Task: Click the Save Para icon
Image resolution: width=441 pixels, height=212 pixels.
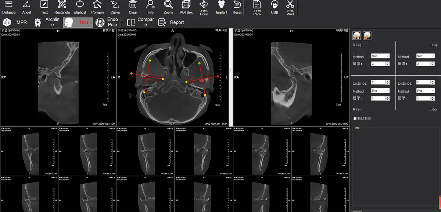Action: coord(257,4)
